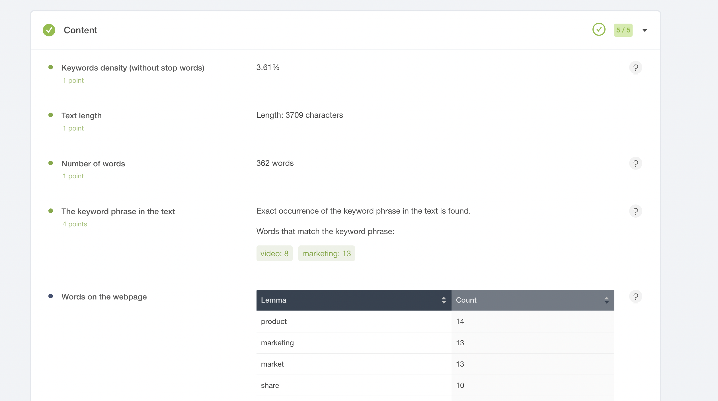Click count 14 in product row

(x=460, y=321)
